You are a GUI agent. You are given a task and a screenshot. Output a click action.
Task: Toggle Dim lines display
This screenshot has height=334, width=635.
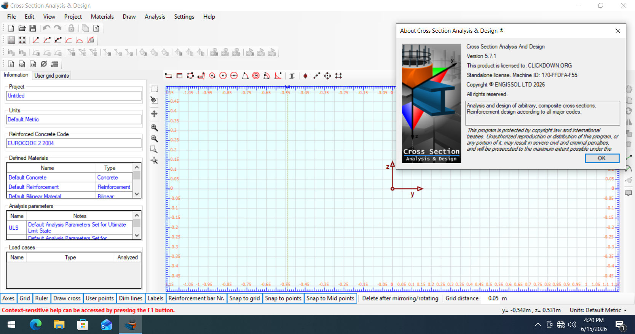(131, 298)
